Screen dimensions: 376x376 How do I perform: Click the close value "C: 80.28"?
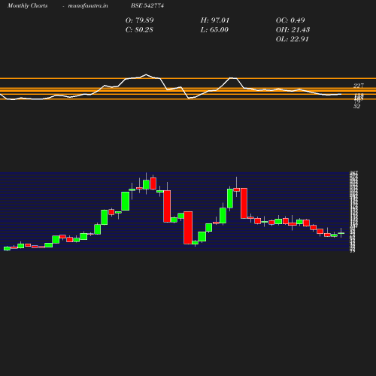[139, 30]
